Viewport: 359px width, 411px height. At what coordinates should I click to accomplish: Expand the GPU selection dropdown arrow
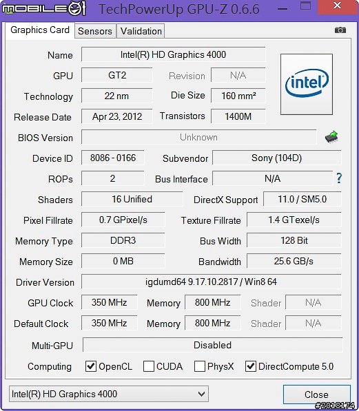(201, 394)
